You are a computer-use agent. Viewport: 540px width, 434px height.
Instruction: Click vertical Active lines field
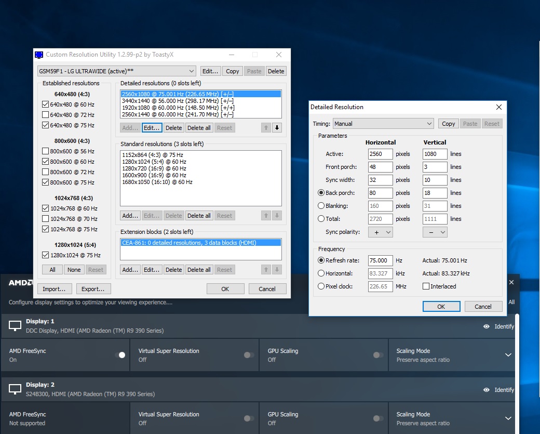coord(435,154)
